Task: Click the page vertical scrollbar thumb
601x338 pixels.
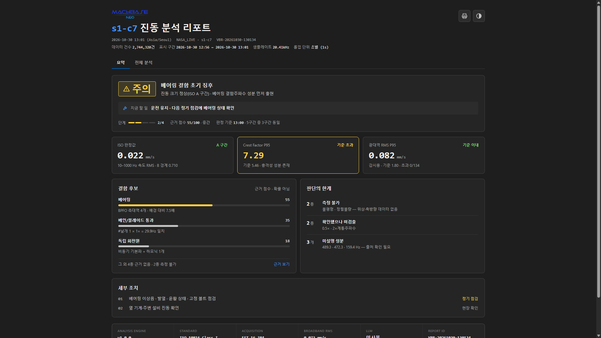Action: pyautogui.click(x=598, y=151)
